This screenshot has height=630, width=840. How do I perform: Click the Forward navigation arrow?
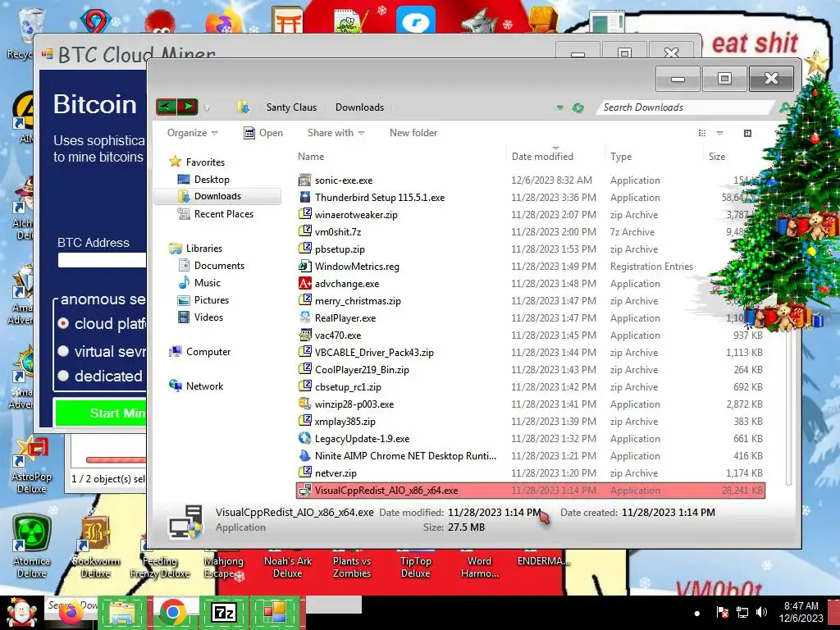point(188,107)
